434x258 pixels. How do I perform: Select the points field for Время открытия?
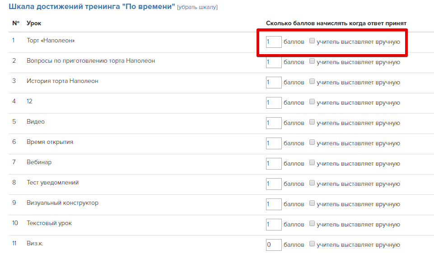[274, 143]
